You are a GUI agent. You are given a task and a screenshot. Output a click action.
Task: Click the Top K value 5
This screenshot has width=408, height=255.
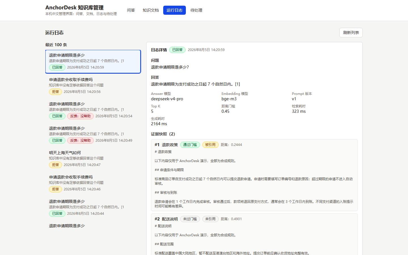(x=152, y=111)
